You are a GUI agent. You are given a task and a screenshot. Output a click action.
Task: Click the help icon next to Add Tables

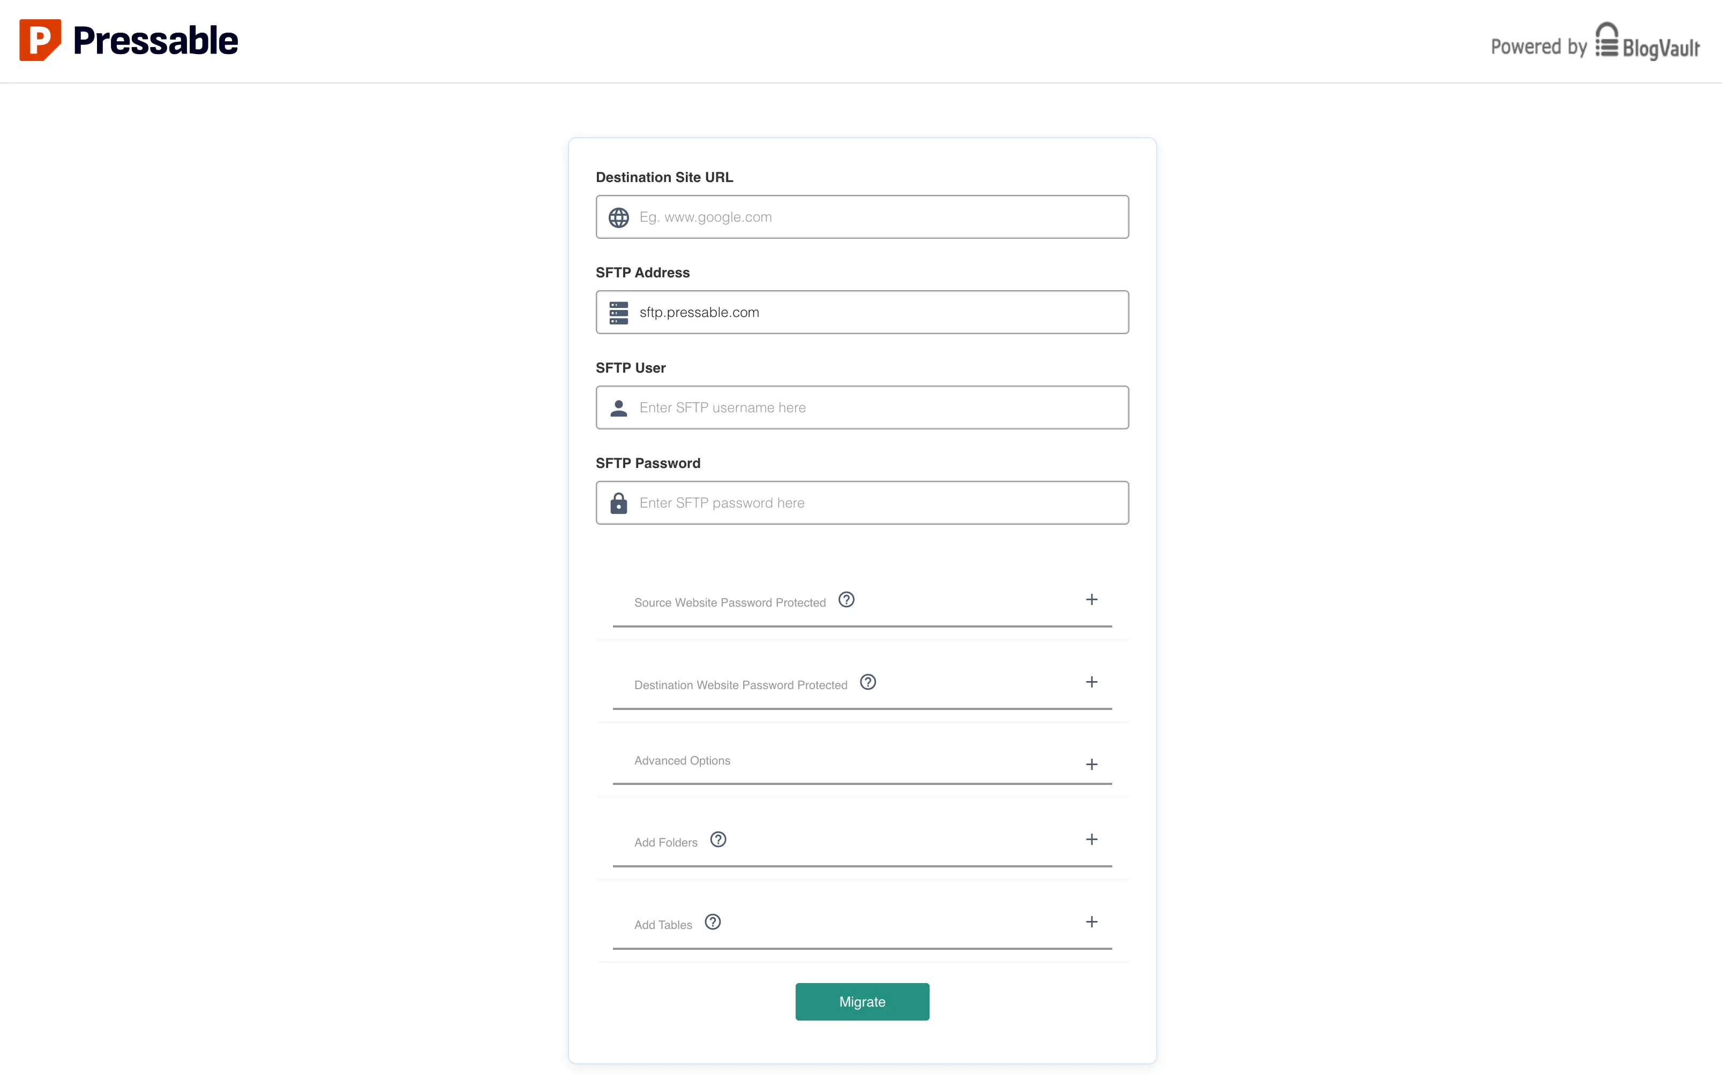point(712,922)
